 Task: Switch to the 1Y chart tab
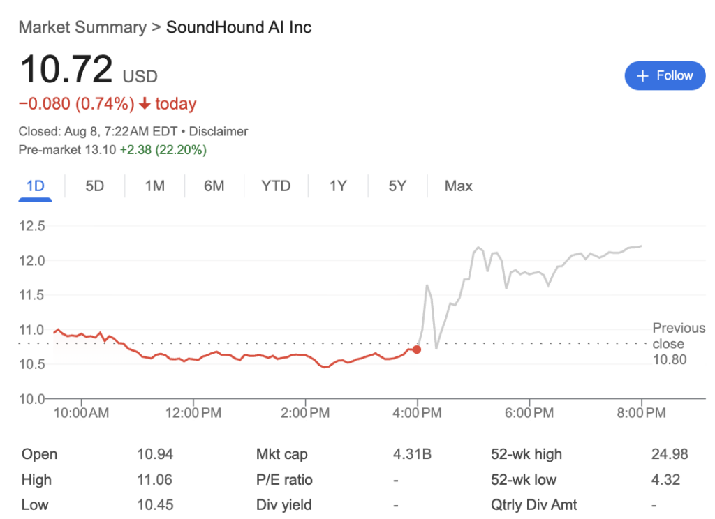pyautogui.click(x=338, y=186)
